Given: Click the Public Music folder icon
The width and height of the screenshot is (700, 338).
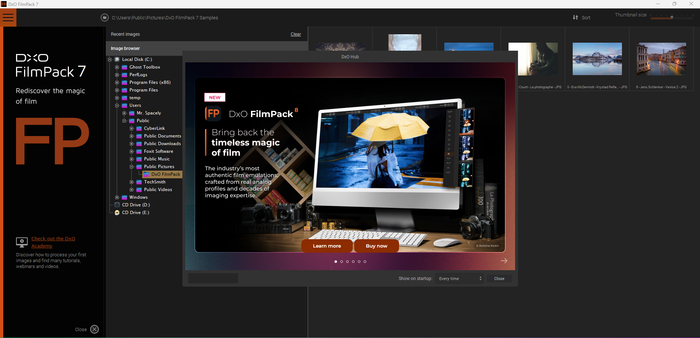Looking at the screenshot, I should [139, 159].
